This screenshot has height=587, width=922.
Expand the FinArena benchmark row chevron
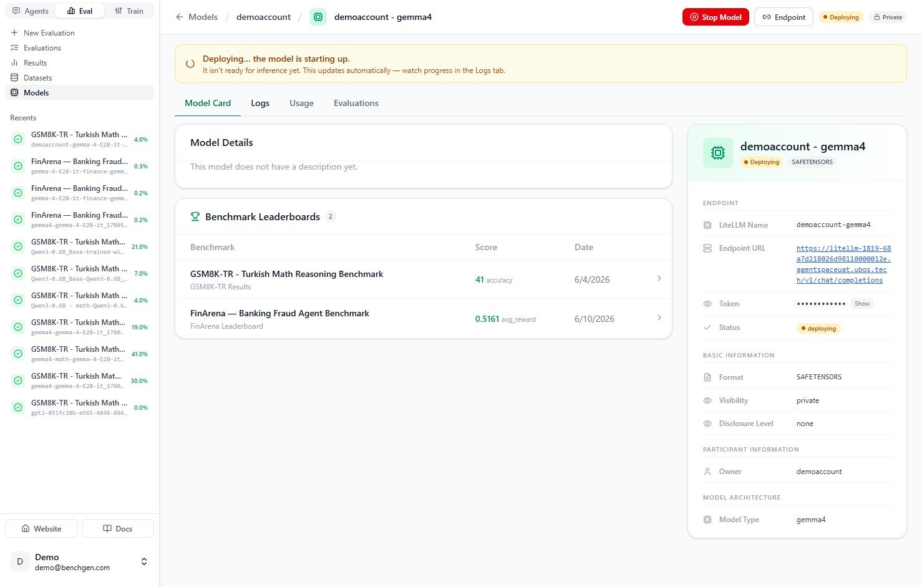pyautogui.click(x=659, y=318)
